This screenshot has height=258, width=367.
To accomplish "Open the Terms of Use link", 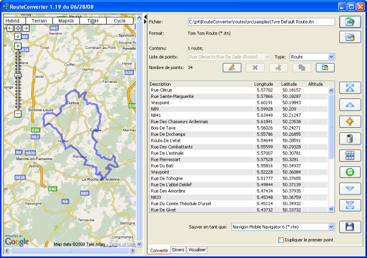I will (122, 244).
